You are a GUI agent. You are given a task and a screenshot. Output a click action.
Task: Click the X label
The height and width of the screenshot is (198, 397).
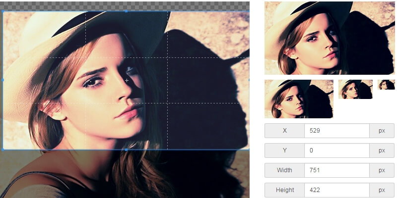pos(284,131)
